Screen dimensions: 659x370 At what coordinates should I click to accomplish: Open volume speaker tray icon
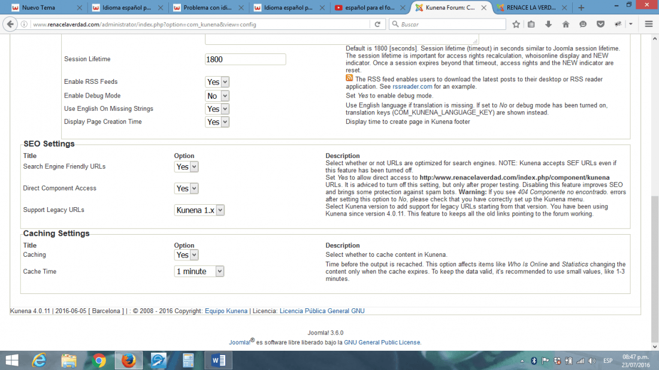(x=592, y=361)
